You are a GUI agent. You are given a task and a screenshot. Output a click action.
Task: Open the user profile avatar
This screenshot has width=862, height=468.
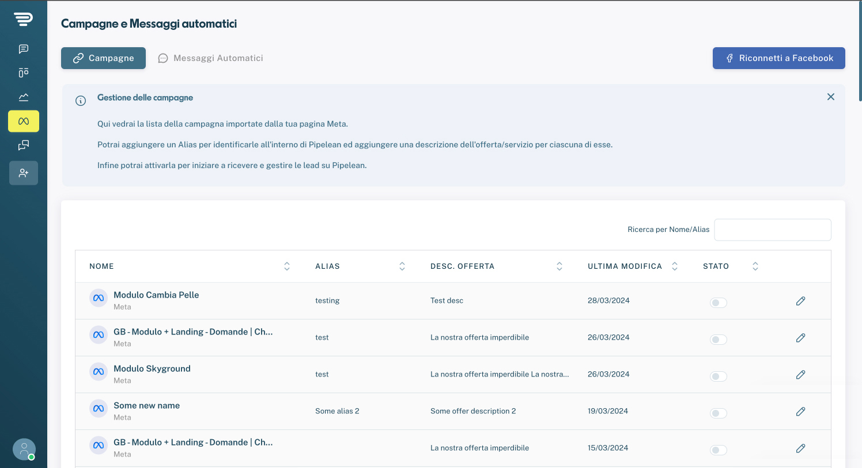[24, 450]
